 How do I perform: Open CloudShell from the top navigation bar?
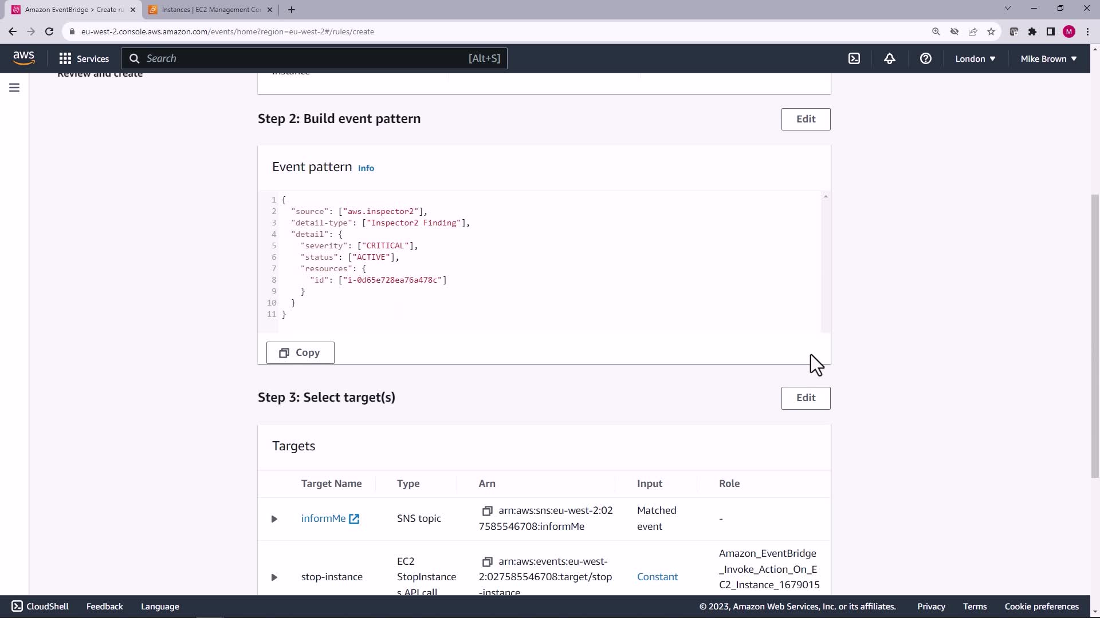[x=854, y=58]
